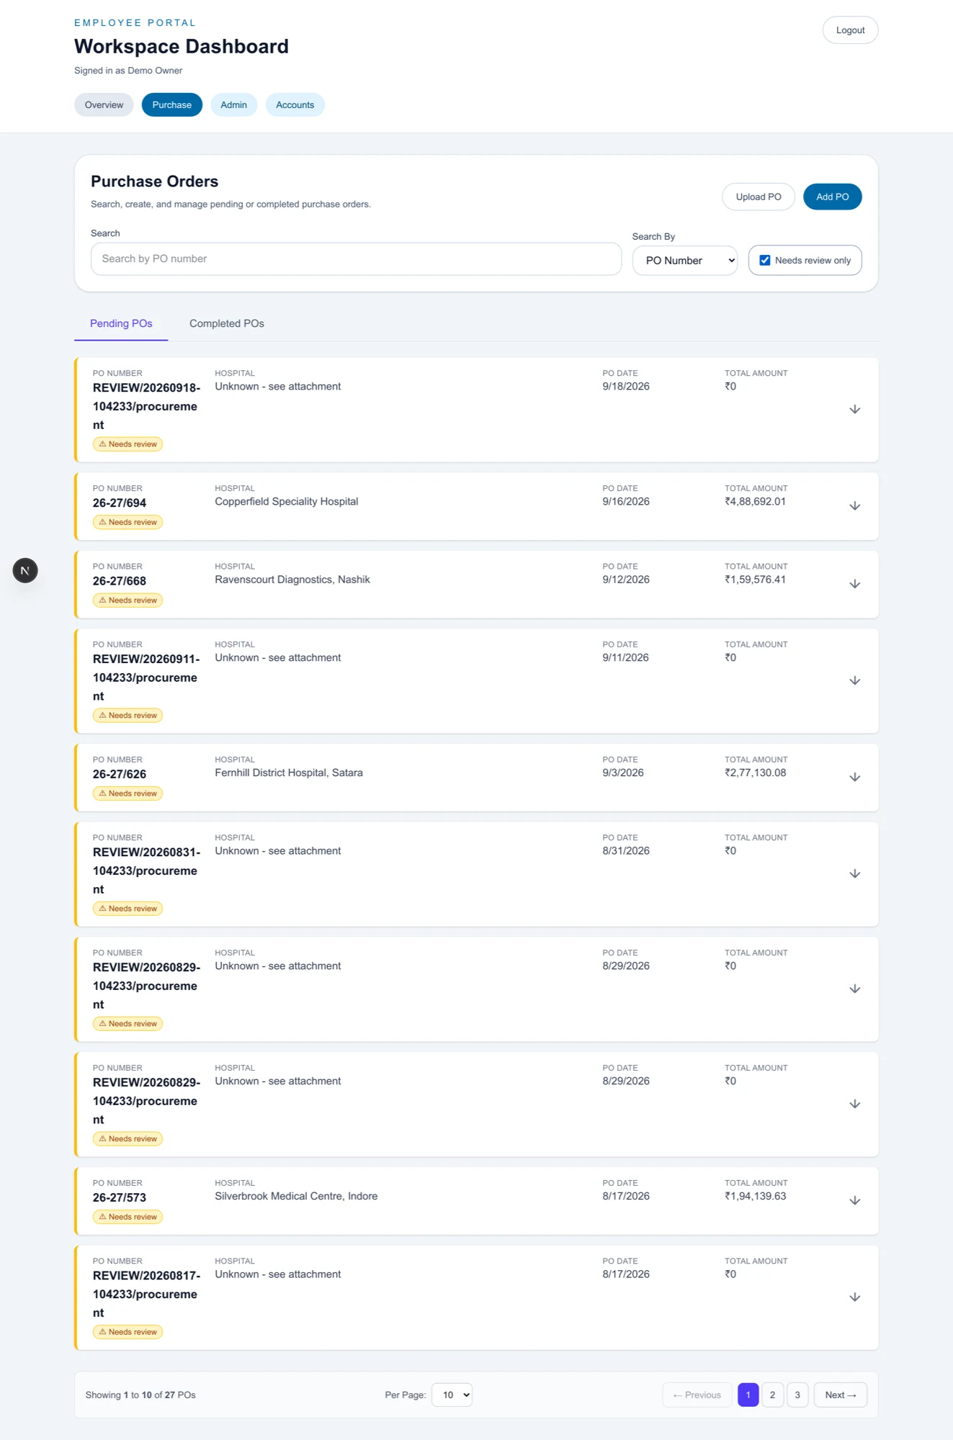
Task: Open the Next.js dev tools N icon
Action: point(25,570)
